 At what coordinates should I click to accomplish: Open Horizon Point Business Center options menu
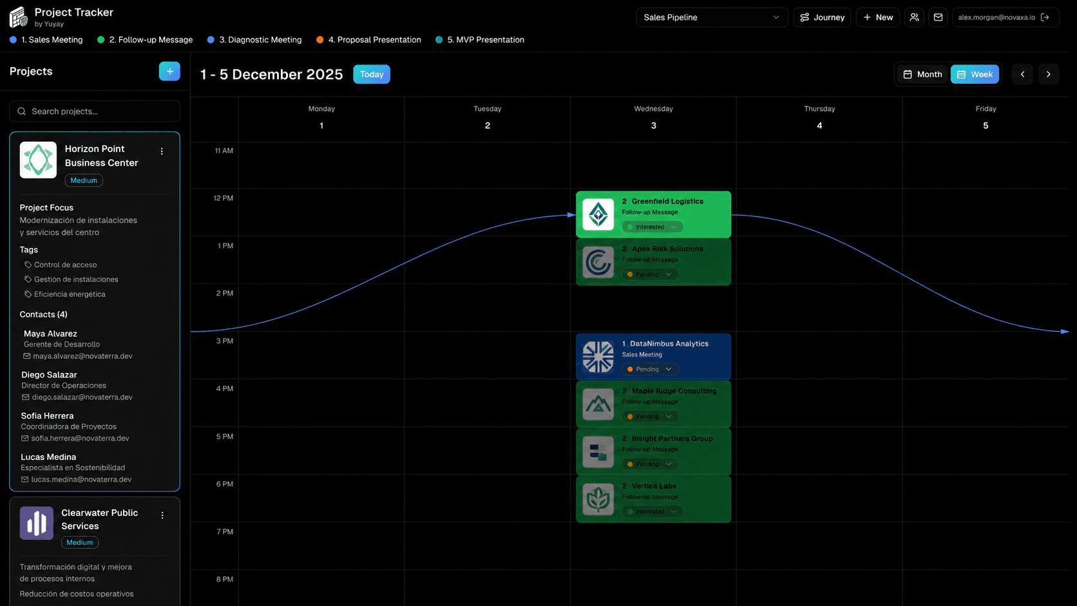point(162,151)
